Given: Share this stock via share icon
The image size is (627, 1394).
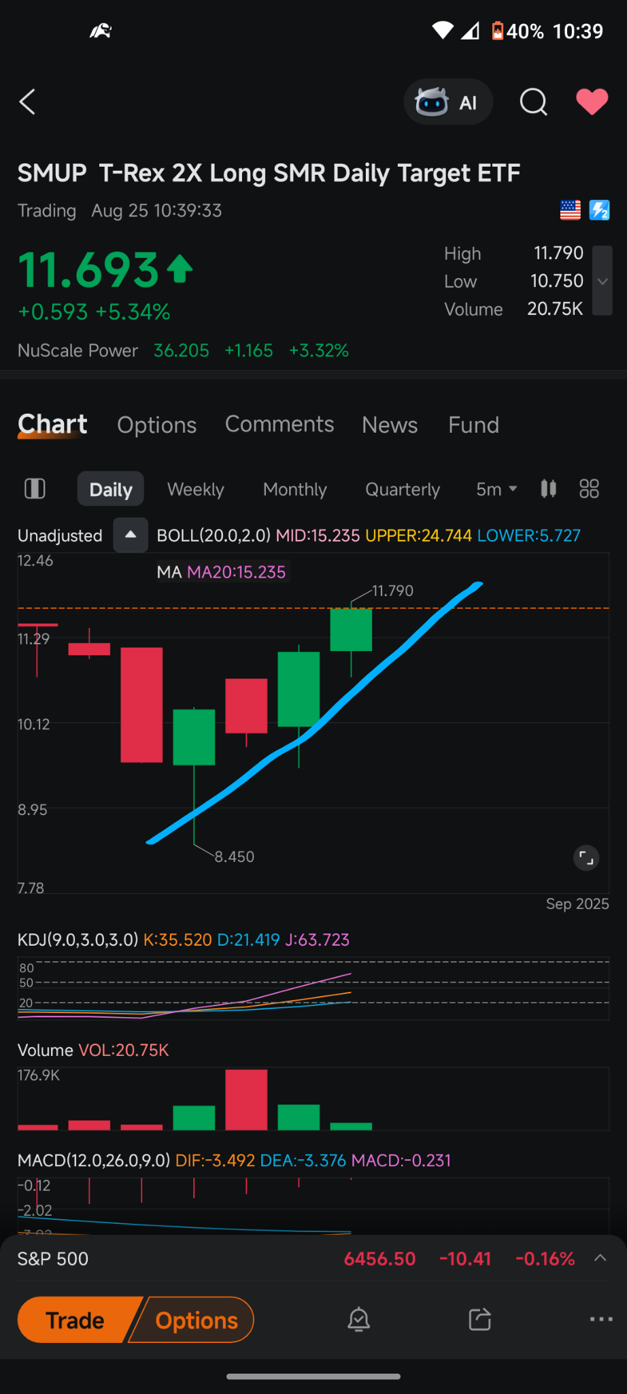Looking at the screenshot, I should (x=479, y=1320).
